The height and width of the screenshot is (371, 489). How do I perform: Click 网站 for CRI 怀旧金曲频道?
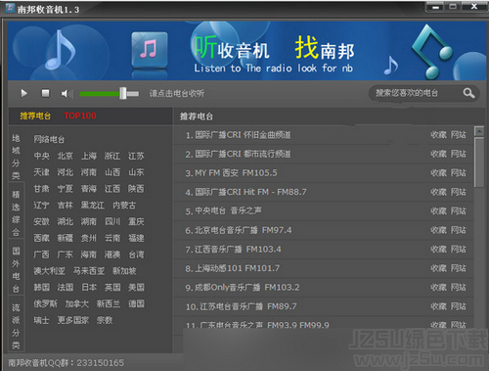459,135
